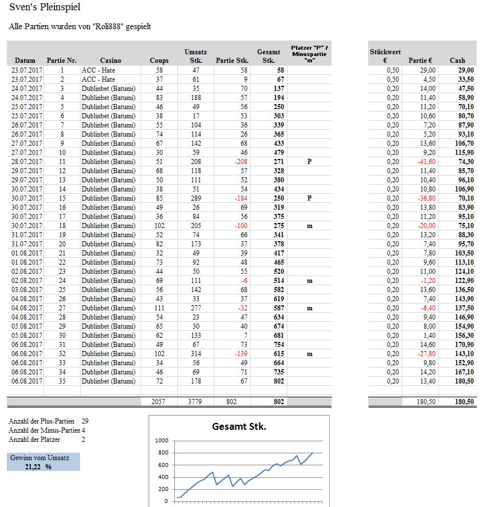
Task: Click the 'Partie €' column header
Action: (420, 61)
